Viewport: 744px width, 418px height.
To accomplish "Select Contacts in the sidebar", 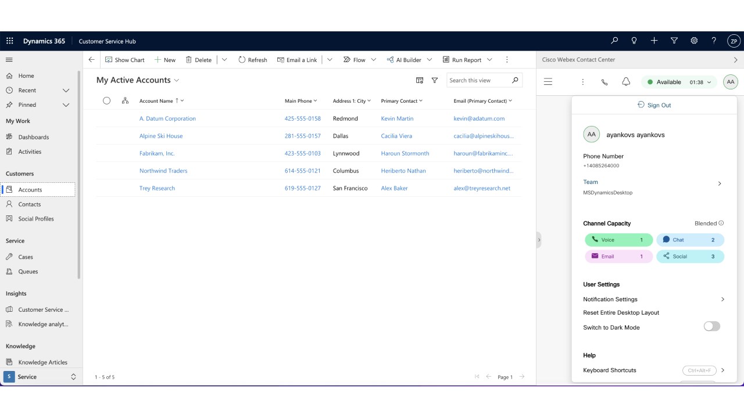I will tap(30, 204).
